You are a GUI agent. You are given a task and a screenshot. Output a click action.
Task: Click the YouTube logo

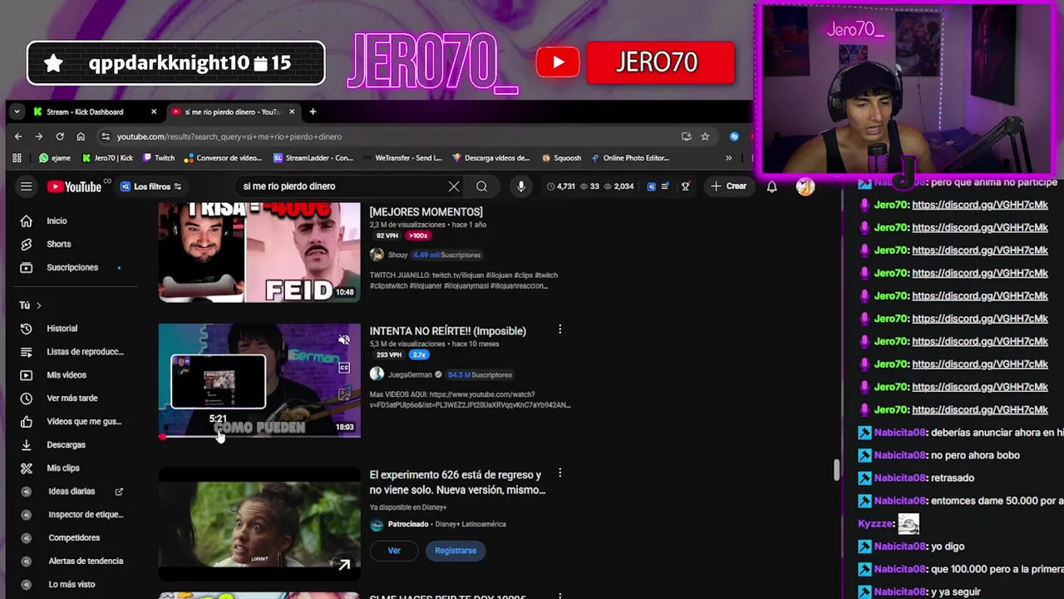[74, 186]
